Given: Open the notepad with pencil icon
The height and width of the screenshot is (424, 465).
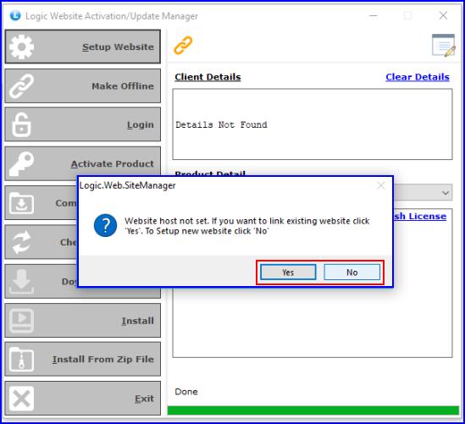Looking at the screenshot, I should [443, 46].
